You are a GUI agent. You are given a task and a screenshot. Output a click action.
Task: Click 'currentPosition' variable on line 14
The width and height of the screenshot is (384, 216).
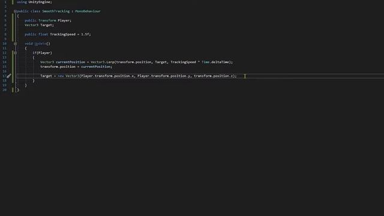pyautogui.click(x=71, y=62)
